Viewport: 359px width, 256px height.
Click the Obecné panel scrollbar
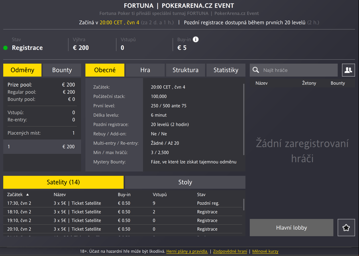click(x=244, y=119)
